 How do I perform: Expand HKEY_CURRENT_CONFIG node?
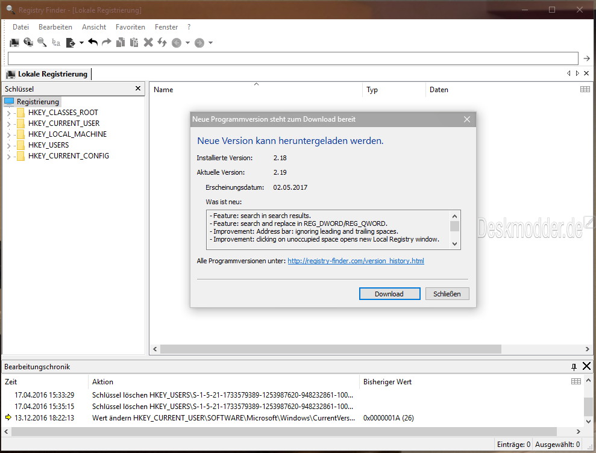click(x=9, y=156)
